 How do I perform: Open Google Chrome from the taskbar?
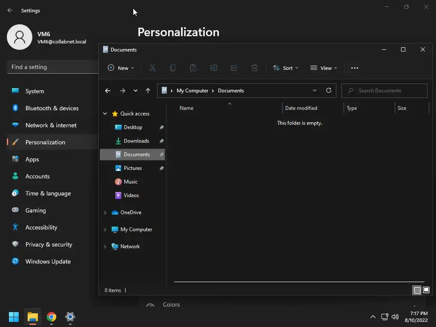coord(52,317)
